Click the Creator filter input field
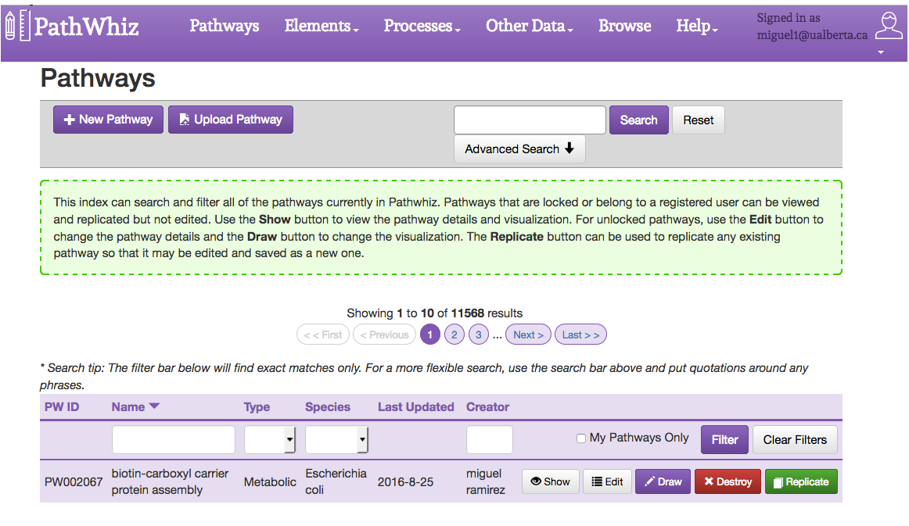This screenshot has width=909, height=526. pyautogui.click(x=489, y=440)
